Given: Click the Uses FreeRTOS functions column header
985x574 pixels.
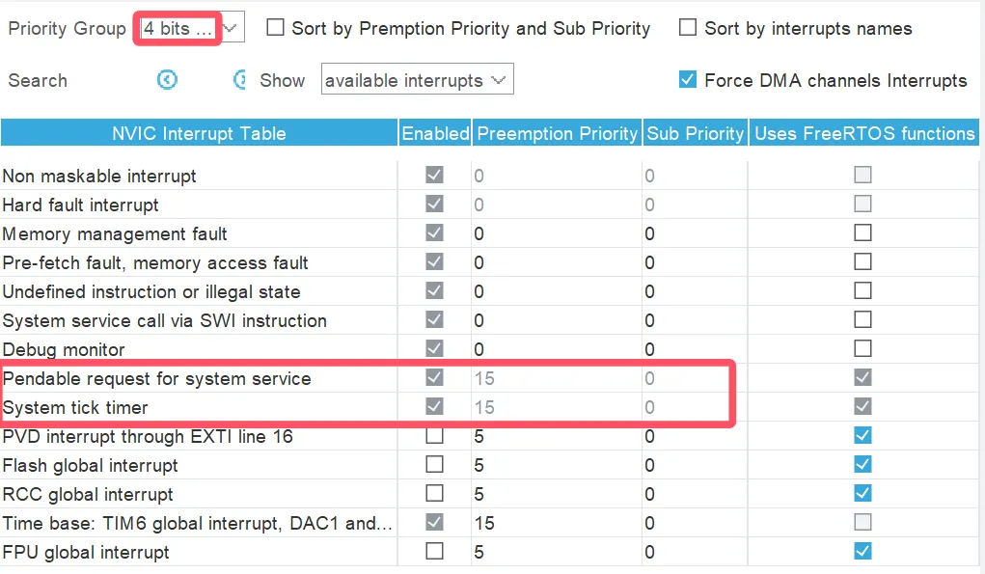Looking at the screenshot, I should (x=864, y=133).
